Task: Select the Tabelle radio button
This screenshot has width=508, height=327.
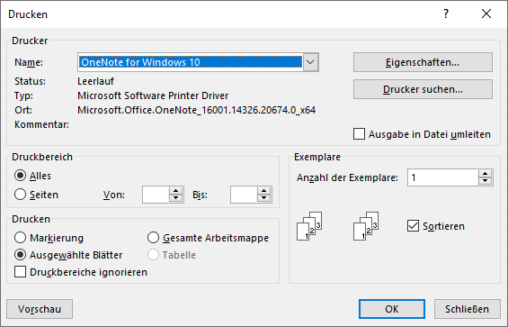Action: [x=153, y=255]
